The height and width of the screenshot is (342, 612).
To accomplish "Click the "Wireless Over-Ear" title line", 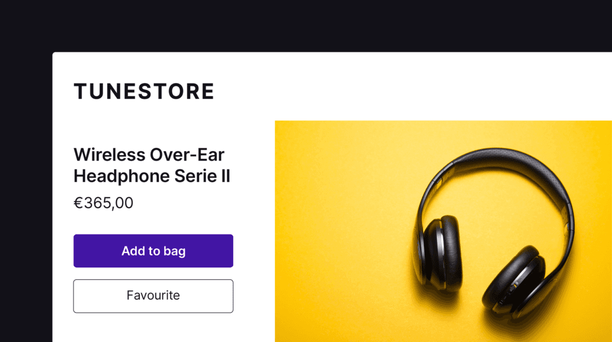I will [149, 155].
